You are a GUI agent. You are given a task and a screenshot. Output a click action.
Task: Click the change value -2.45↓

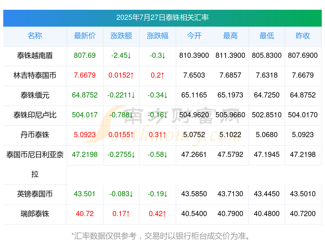tap(121, 56)
